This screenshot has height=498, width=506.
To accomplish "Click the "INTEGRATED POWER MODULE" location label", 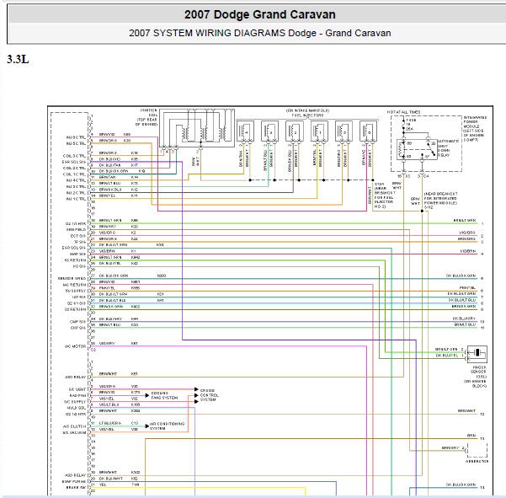I will (475, 129).
